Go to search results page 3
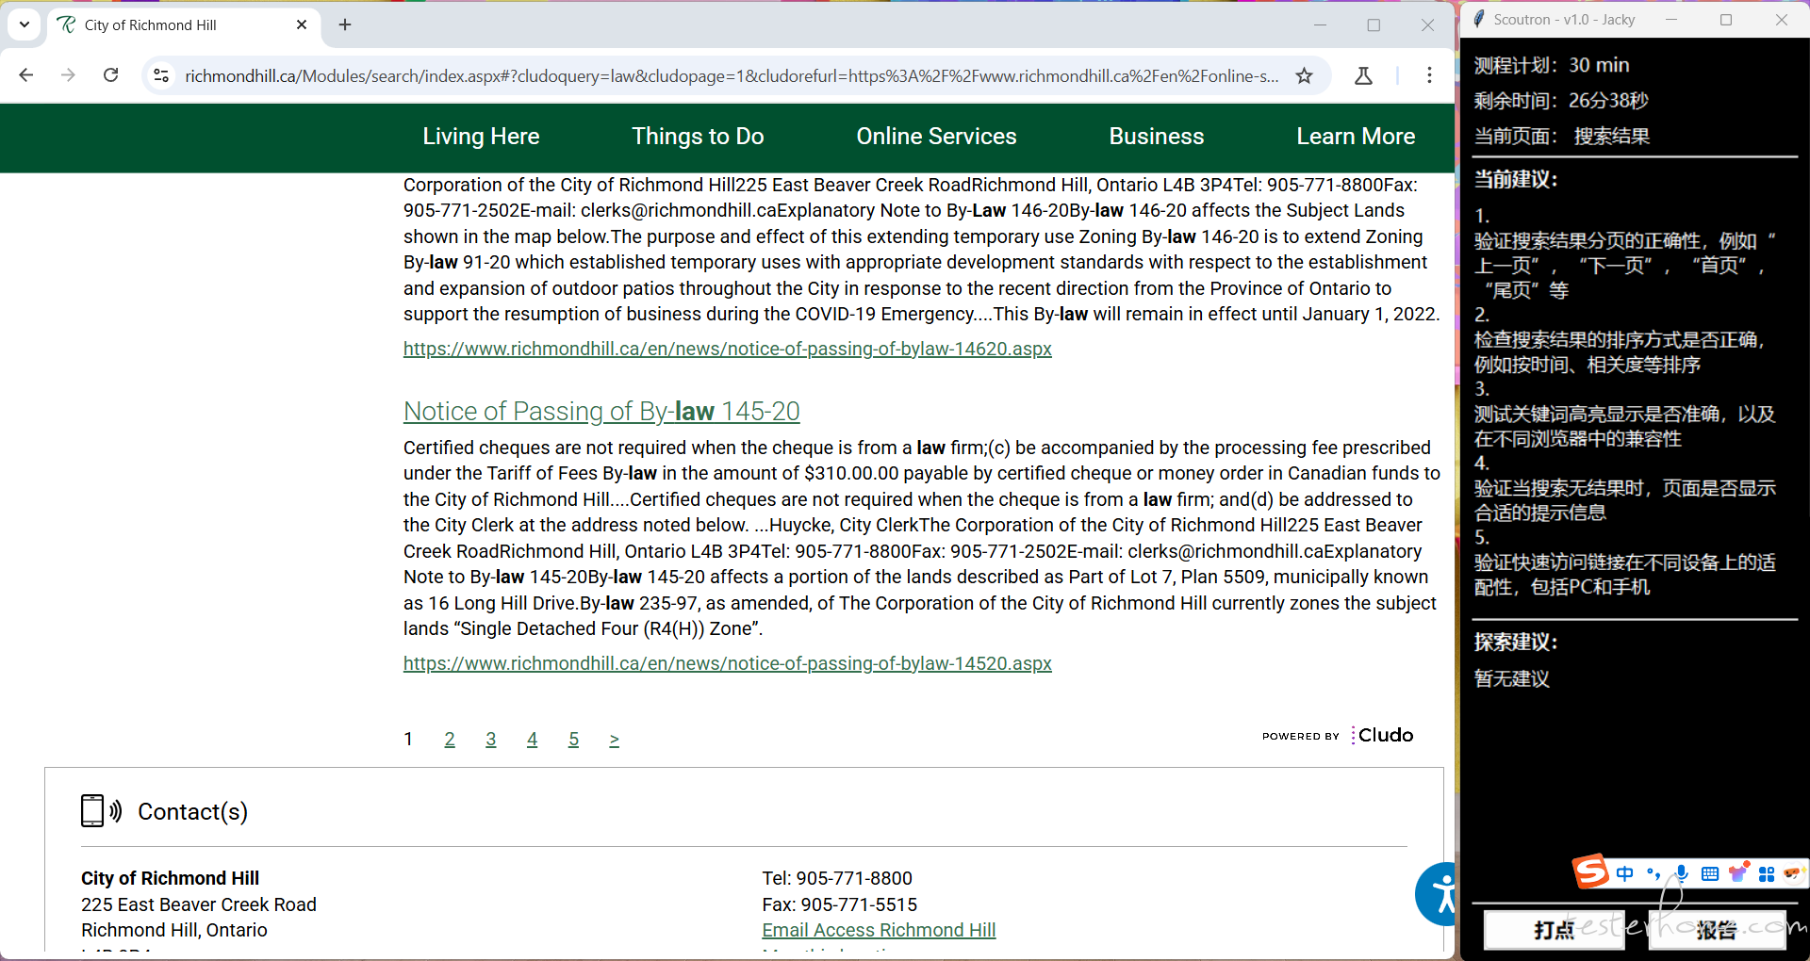 click(491, 740)
